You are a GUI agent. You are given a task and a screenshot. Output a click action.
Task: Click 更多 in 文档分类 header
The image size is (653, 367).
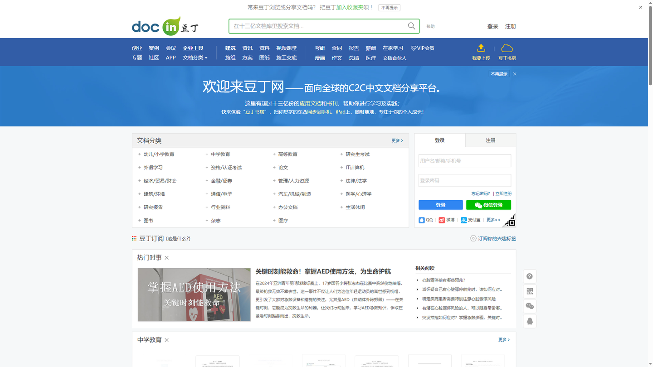(397, 140)
